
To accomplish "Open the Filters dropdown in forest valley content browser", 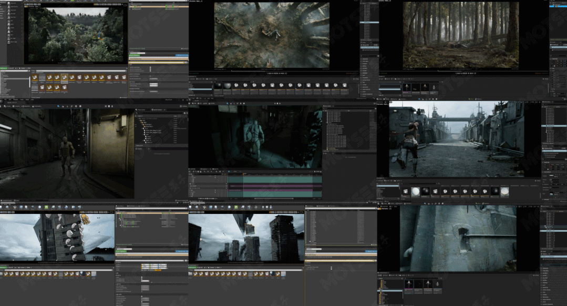I will (34, 70).
